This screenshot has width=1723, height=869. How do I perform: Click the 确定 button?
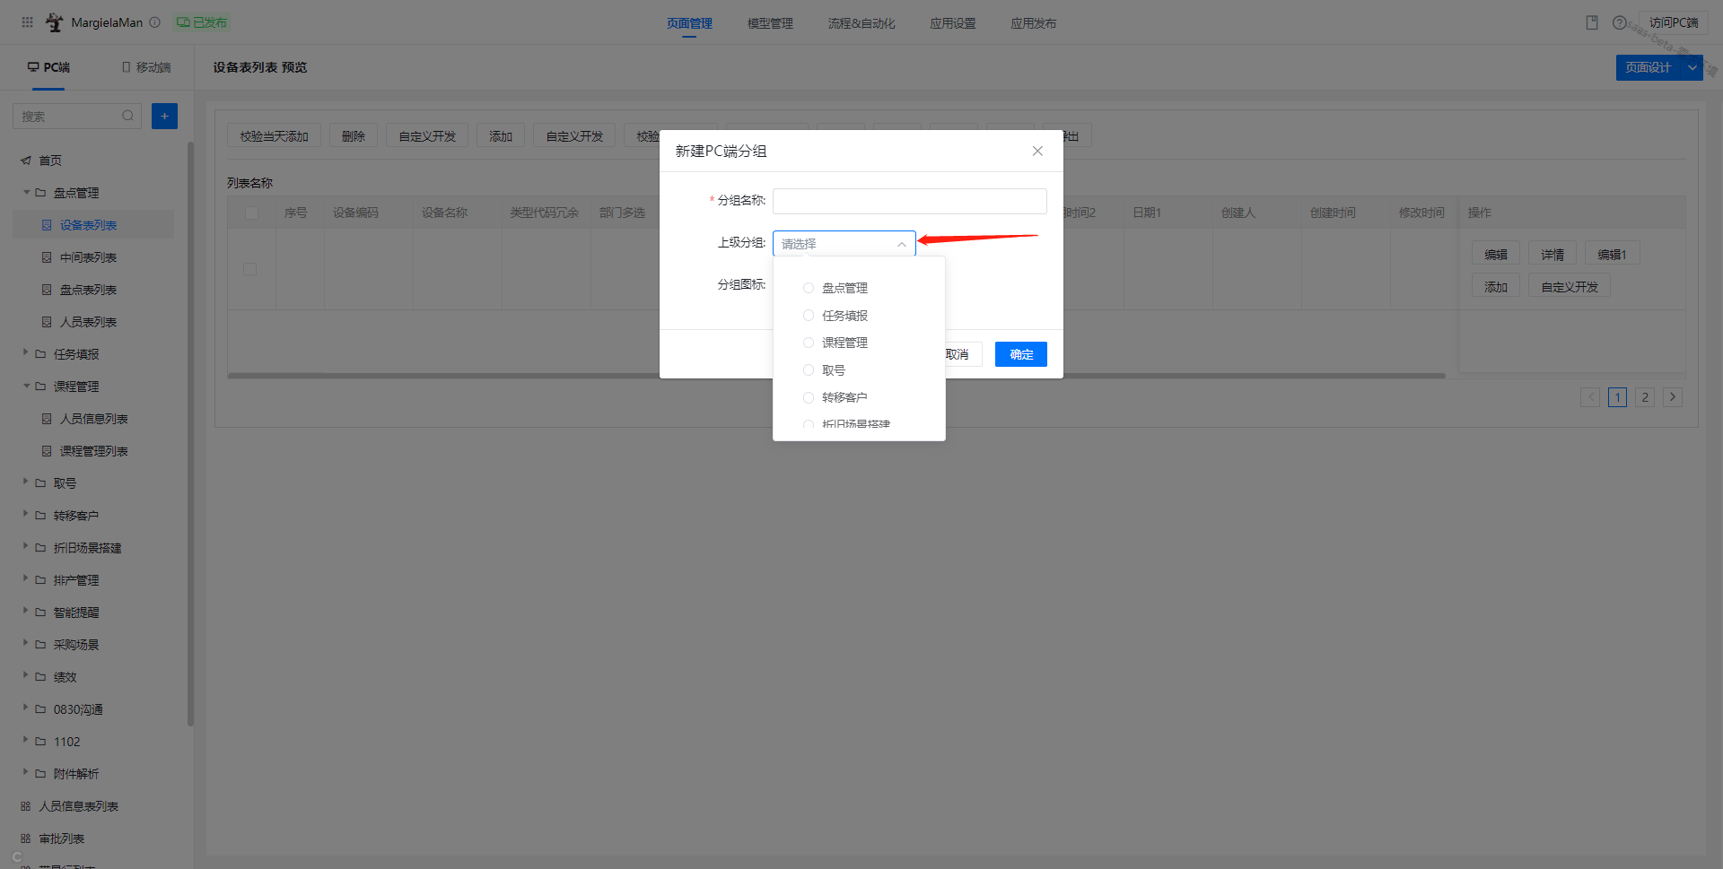[1021, 354]
